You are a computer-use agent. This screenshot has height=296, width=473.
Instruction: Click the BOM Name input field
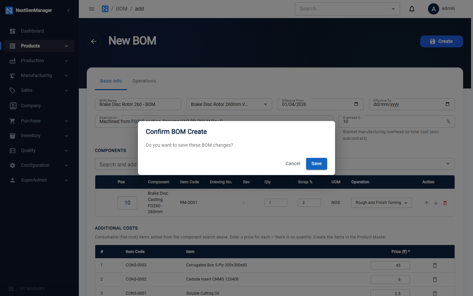(x=138, y=104)
